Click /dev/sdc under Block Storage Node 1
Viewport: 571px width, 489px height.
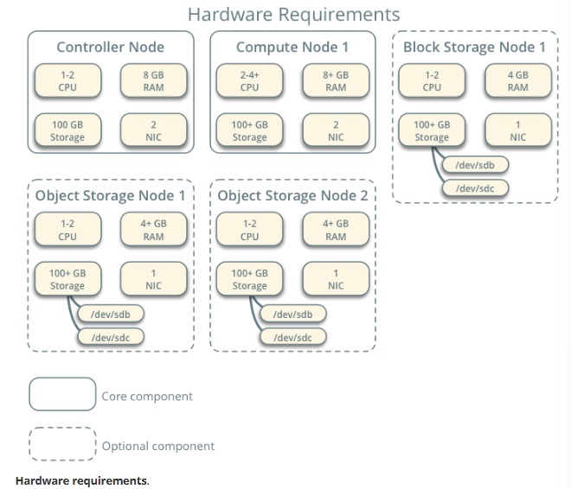point(474,187)
